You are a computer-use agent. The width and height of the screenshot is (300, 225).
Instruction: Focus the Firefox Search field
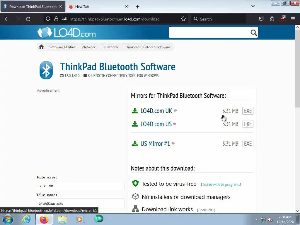click(x=219, y=19)
